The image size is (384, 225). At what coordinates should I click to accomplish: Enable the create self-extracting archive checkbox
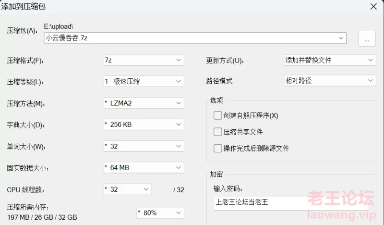(x=217, y=115)
